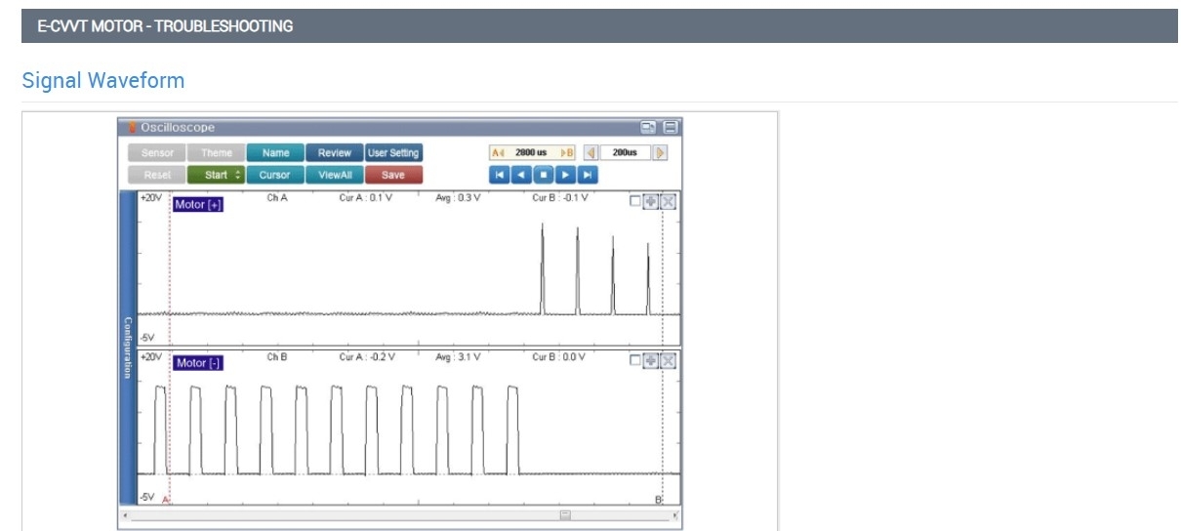This screenshot has height=531, width=1181.
Task: Save the waveform with the Save button
Action: tap(393, 175)
